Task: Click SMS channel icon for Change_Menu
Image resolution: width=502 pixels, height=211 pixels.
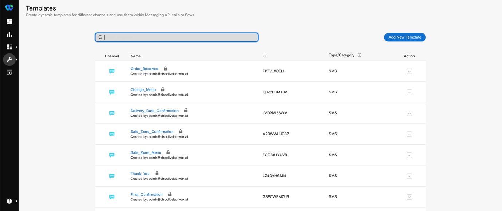Action: (112, 92)
